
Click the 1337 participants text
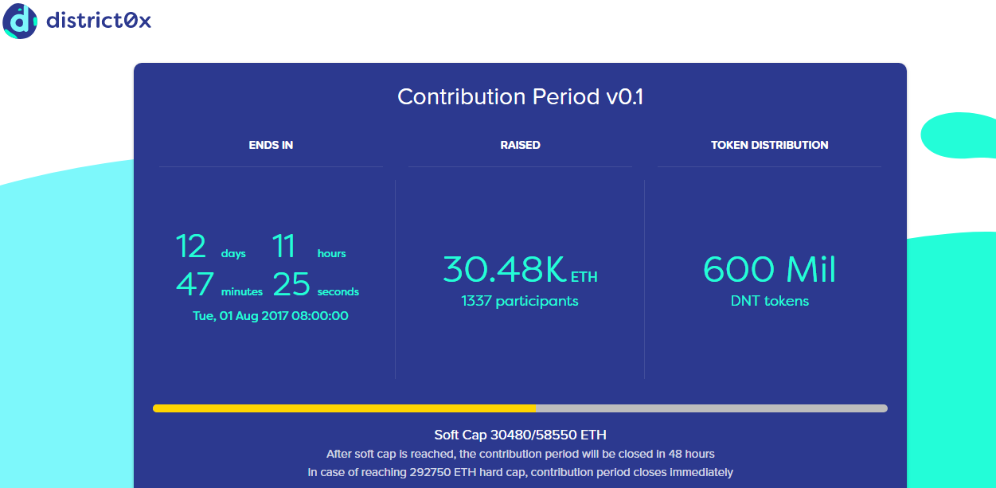[520, 301]
